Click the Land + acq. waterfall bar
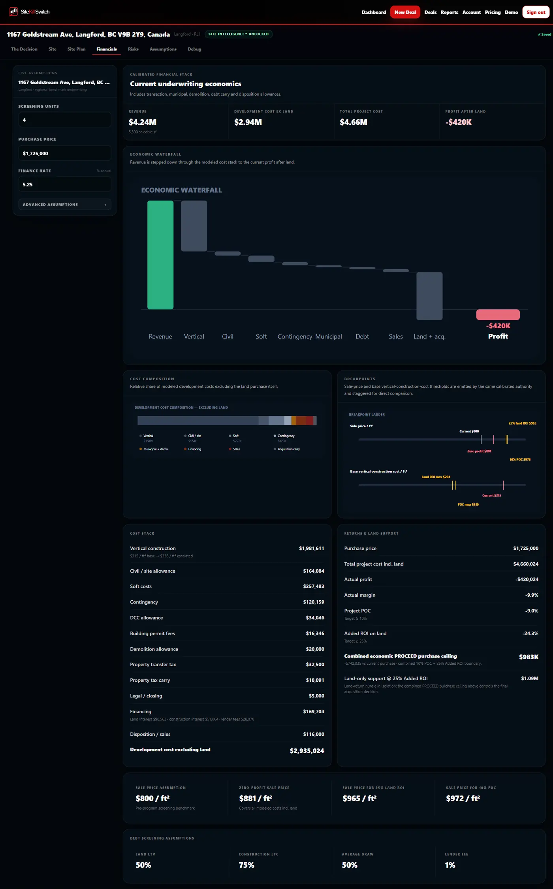This screenshot has height=889, width=553. pos(429,296)
